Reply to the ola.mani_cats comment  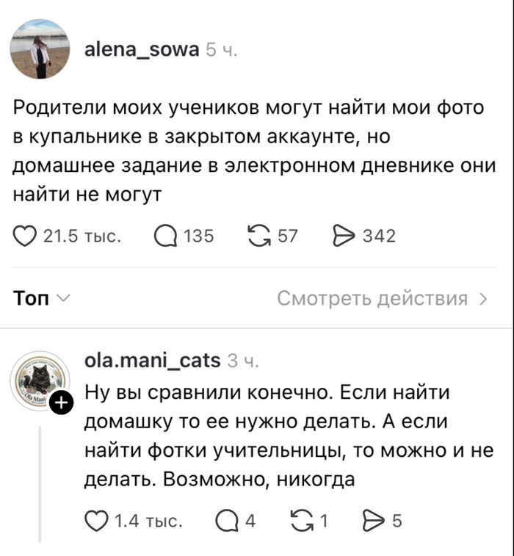[x=227, y=521]
